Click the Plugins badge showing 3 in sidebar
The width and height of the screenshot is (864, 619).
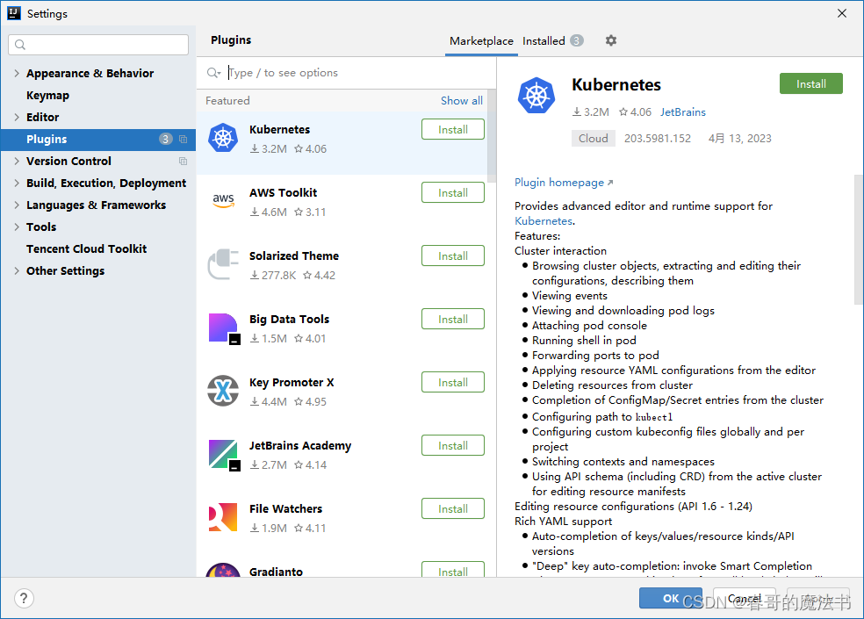click(x=165, y=139)
